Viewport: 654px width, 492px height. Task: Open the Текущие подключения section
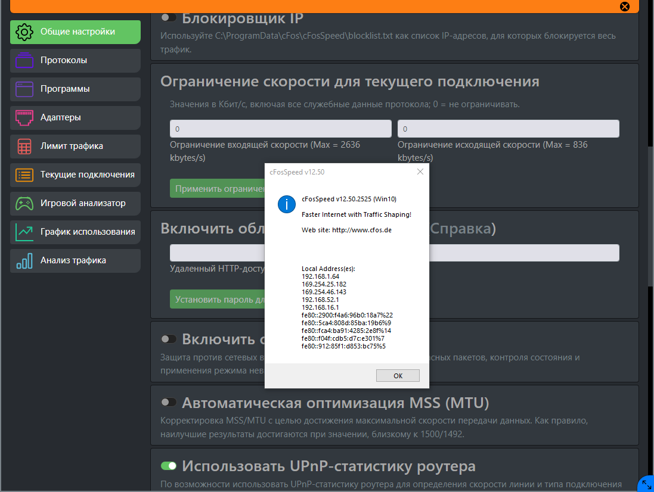(x=75, y=175)
